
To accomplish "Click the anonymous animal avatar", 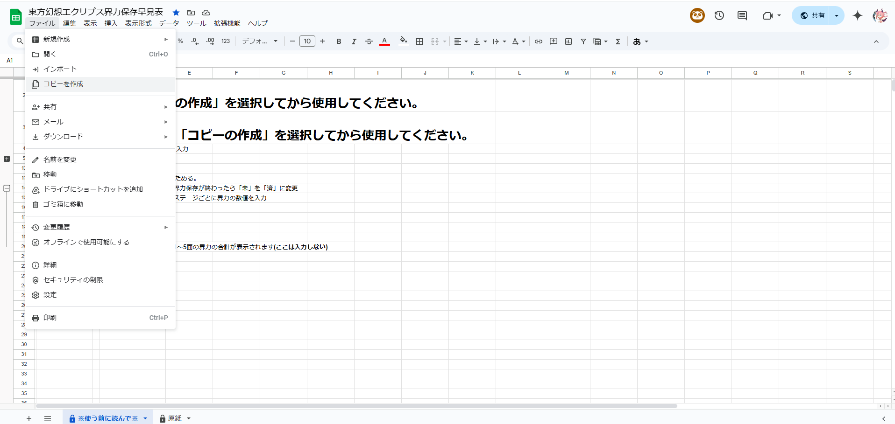I will pos(697,15).
